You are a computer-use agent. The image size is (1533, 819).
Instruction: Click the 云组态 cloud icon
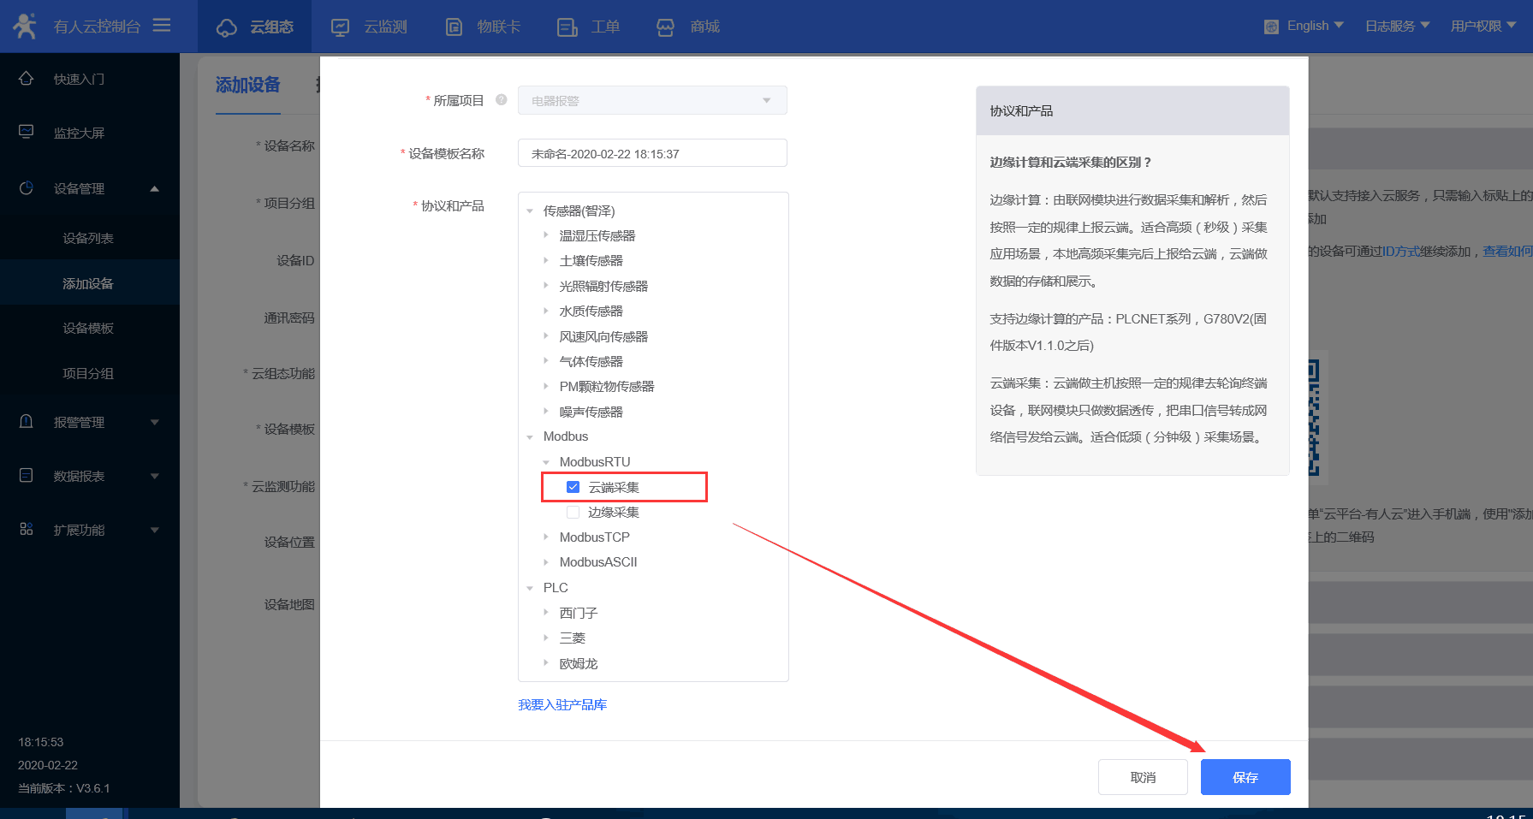click(x=227, y=27)
